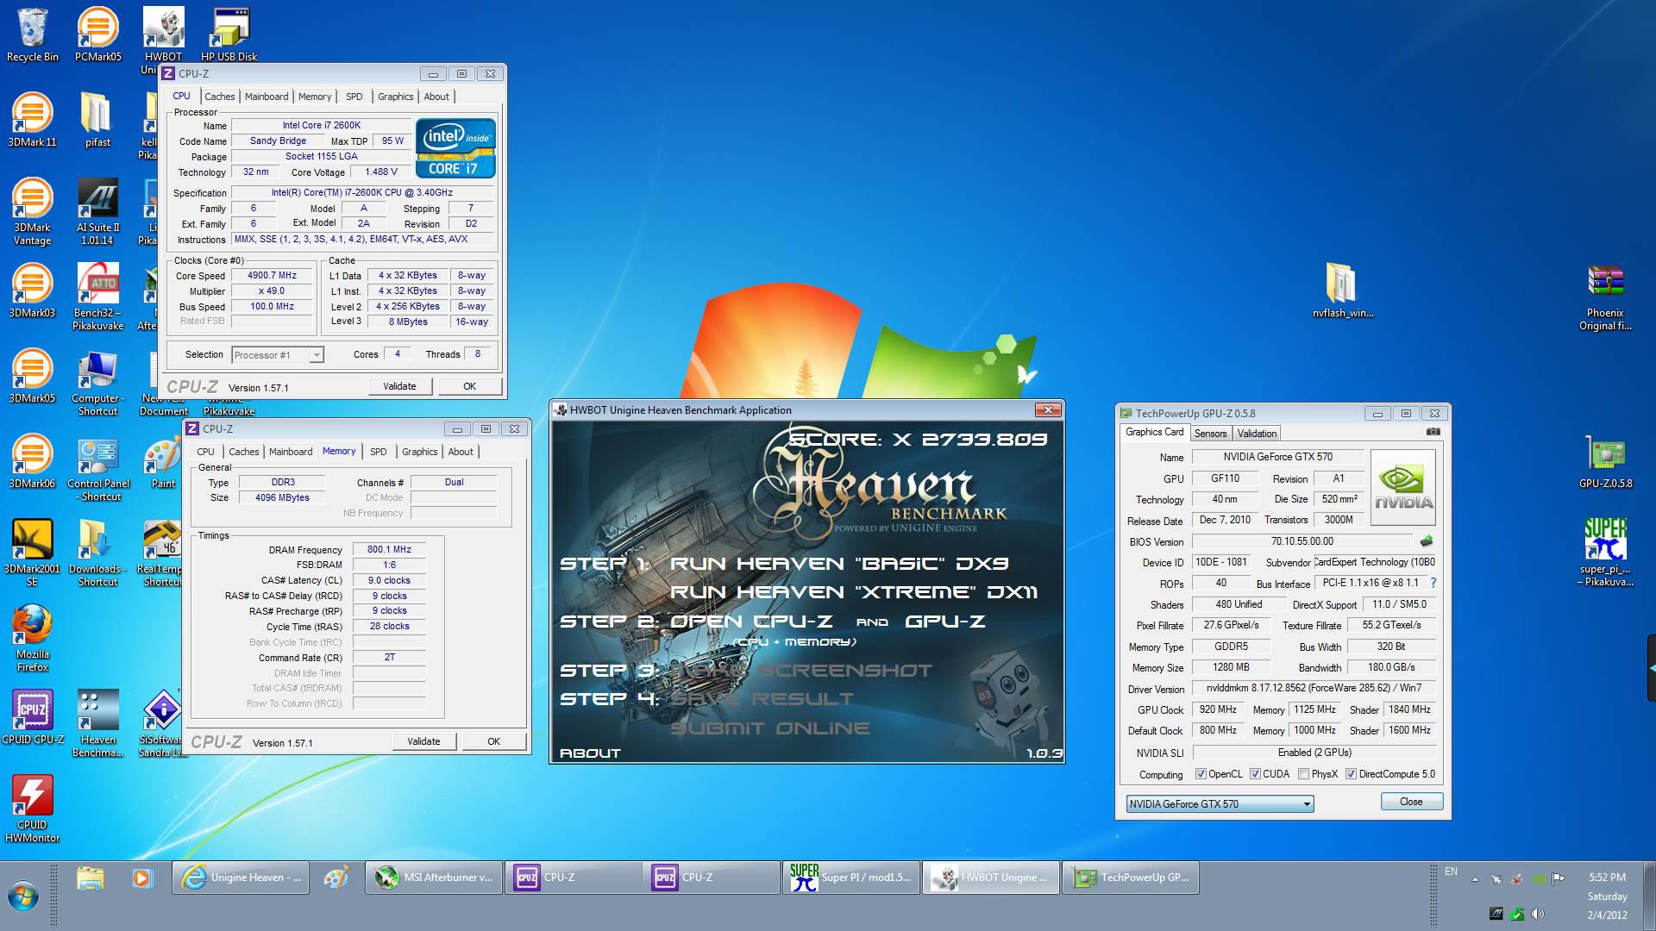Open Computer shortcut icon
This screenshot has width=1656, height=931.
pyautogui.click(x=97, y=382)
